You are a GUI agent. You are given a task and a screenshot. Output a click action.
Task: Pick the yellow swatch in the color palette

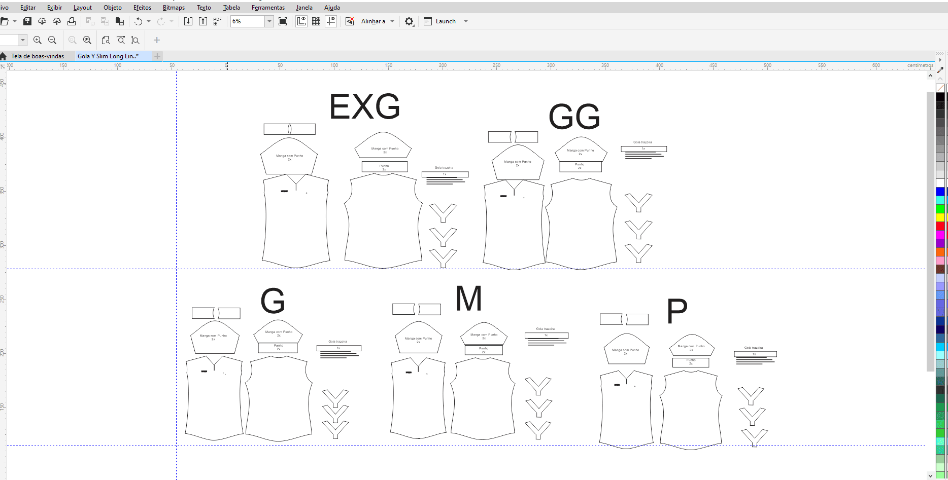coord(940,217)
